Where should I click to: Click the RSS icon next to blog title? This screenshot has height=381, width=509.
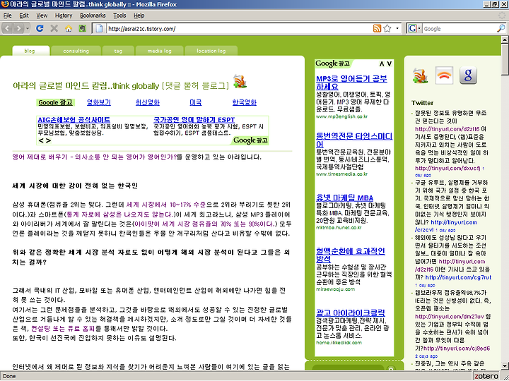240,81
